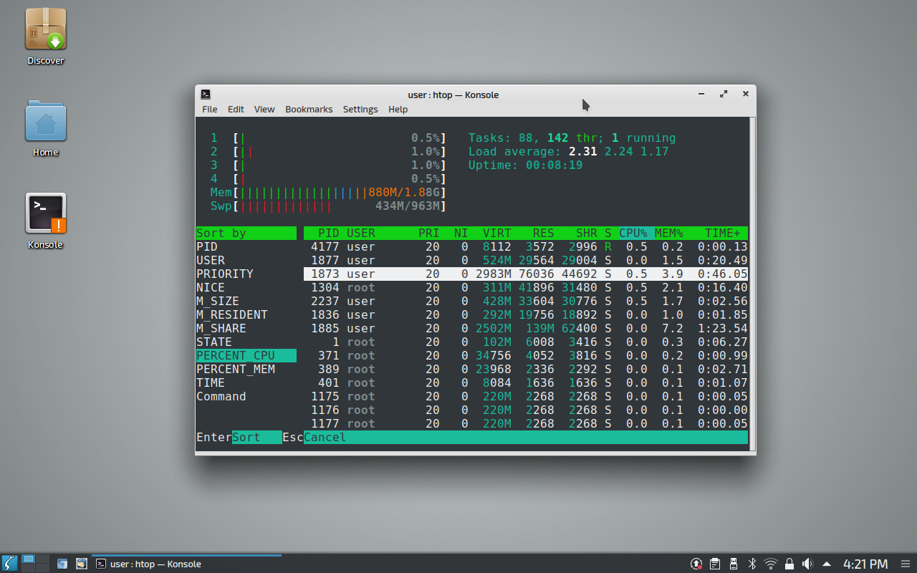Click Cancel to dismiss the sort dialog
This screenshot has width=917, height=573.
(324, 437)
